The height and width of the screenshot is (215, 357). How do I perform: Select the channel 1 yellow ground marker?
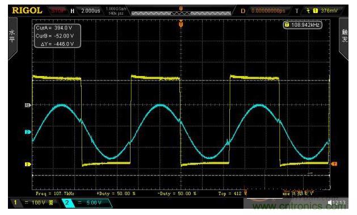point(28,165)
